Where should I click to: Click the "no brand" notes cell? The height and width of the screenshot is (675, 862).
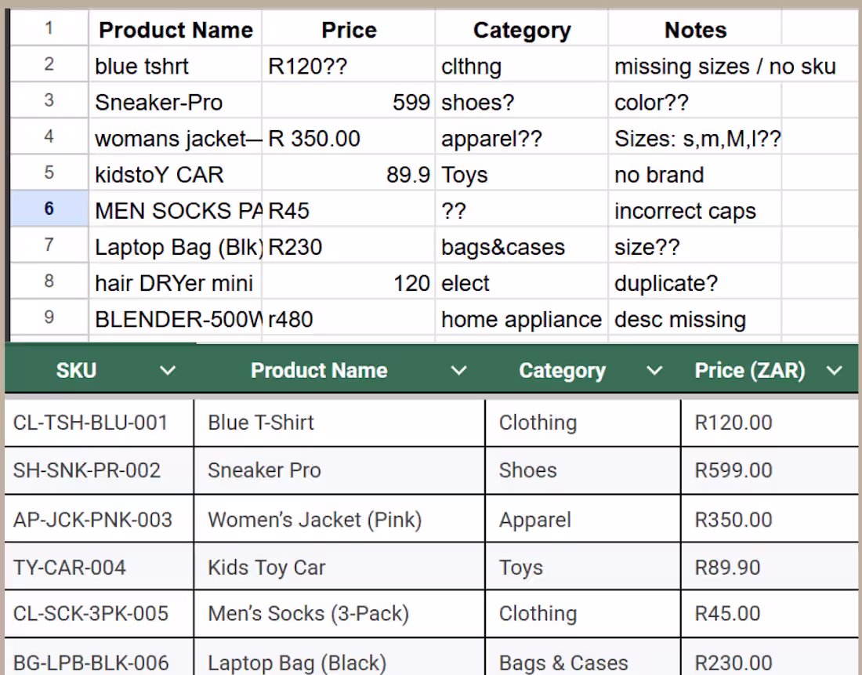(658, 174)
